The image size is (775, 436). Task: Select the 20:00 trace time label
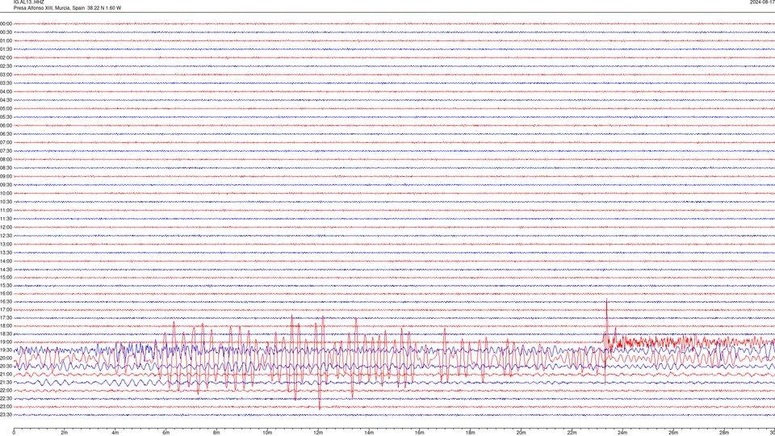(6, 358)
